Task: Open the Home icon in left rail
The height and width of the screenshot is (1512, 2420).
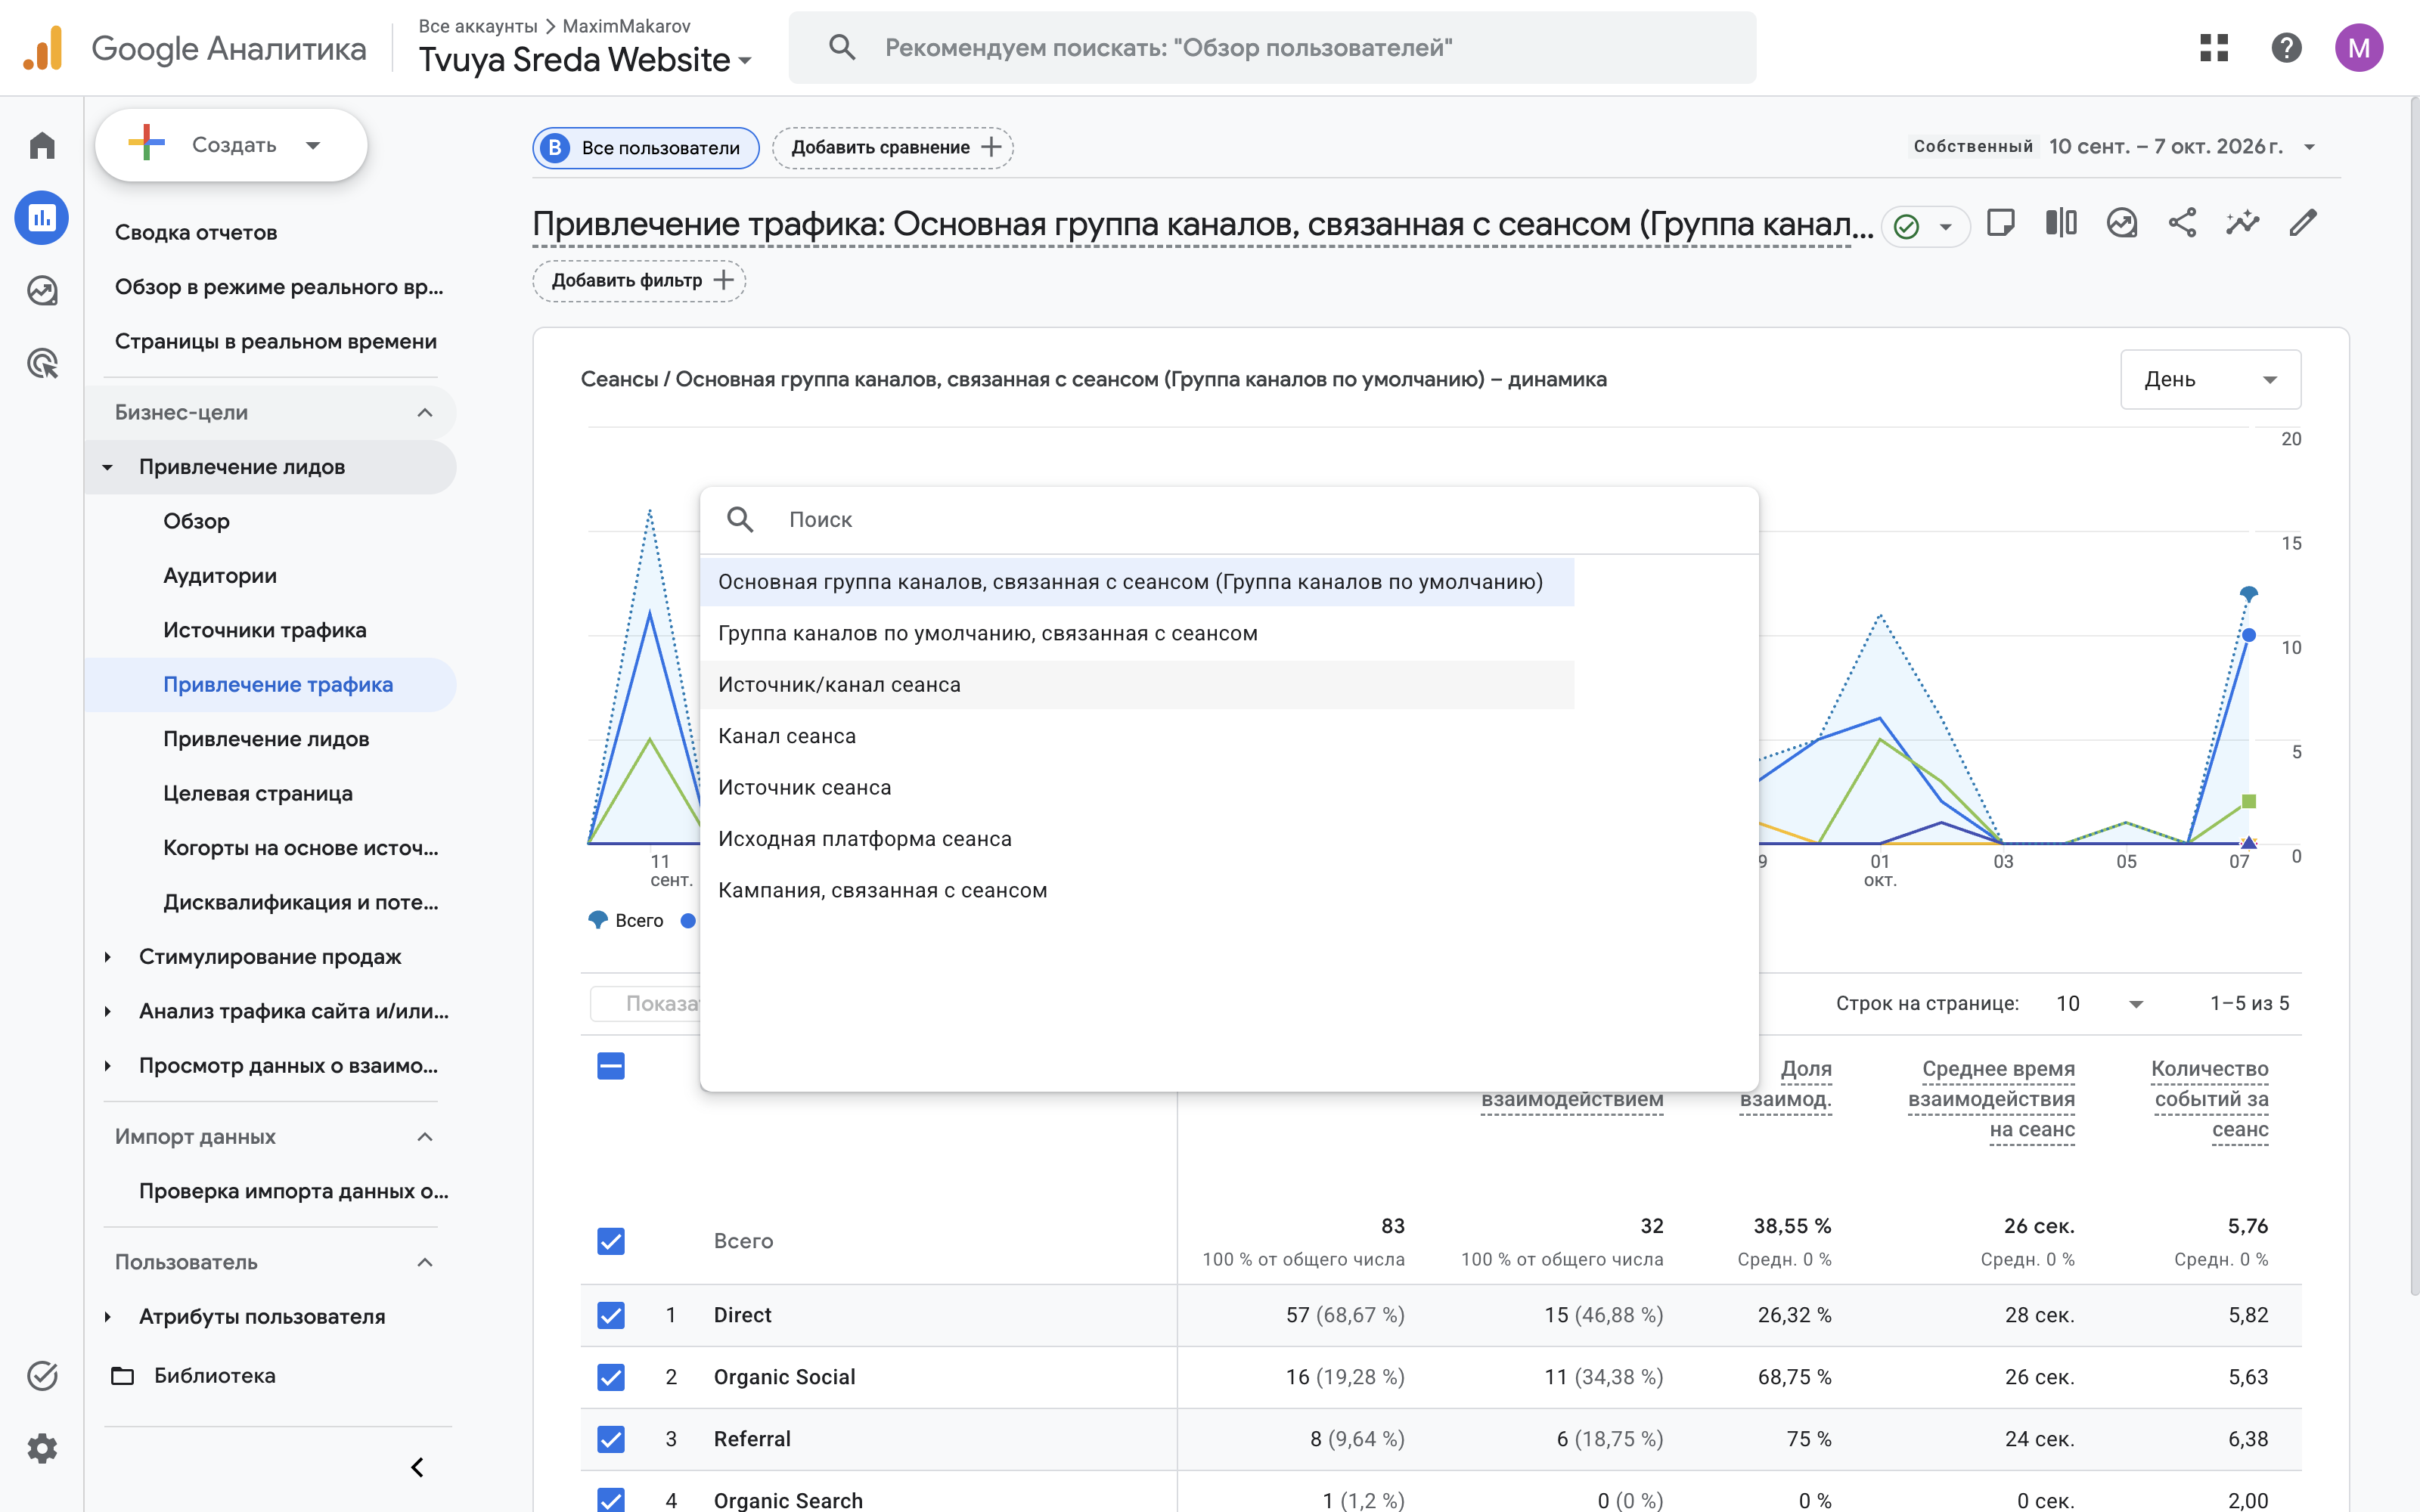Action: (42, 146)
